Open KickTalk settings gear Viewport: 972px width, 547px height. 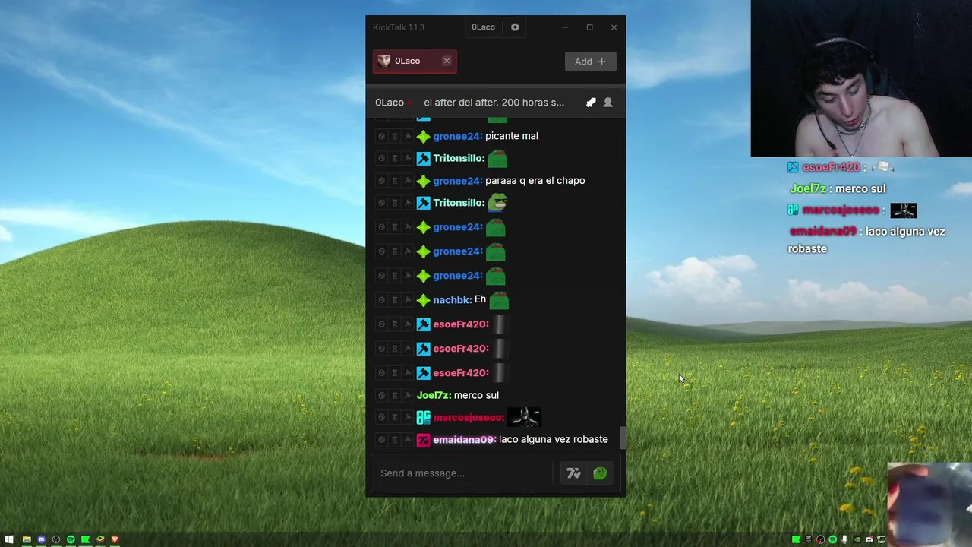pos(515,27)
